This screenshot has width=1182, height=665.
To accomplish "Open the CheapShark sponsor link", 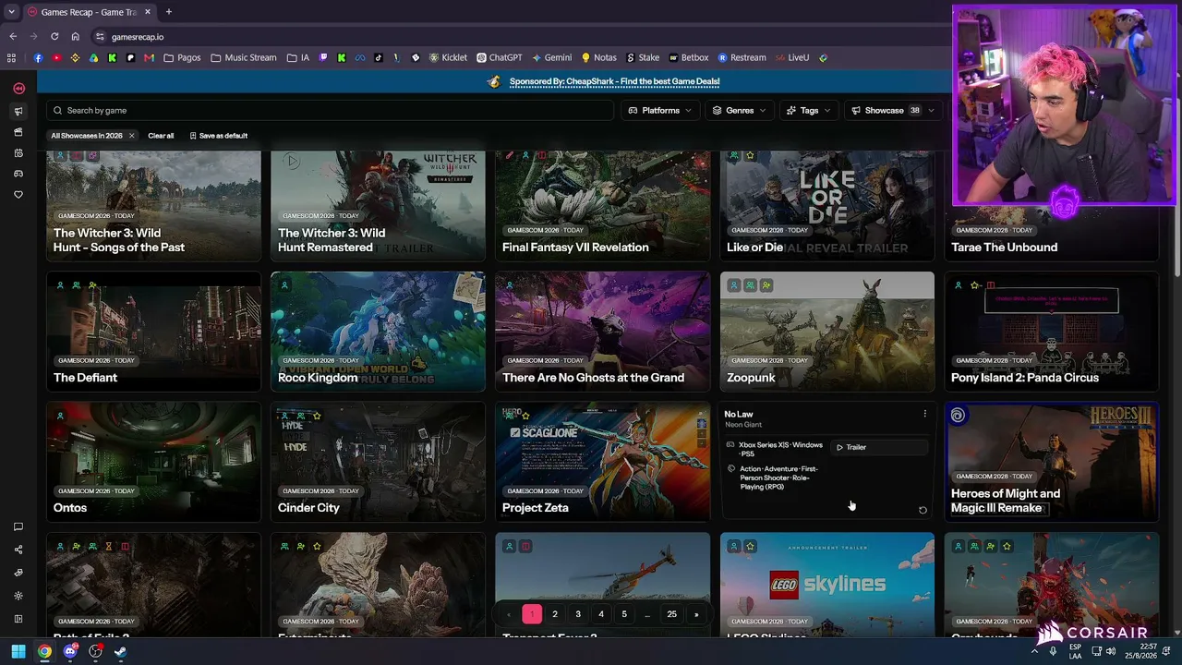I will (614, 81).
